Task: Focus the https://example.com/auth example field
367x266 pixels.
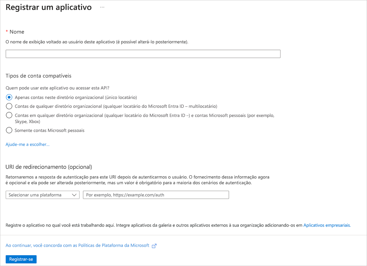Action: 156,195
